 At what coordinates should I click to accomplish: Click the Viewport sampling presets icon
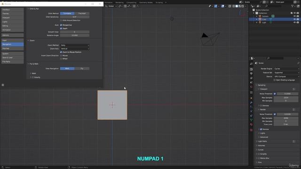coord(294,89)
